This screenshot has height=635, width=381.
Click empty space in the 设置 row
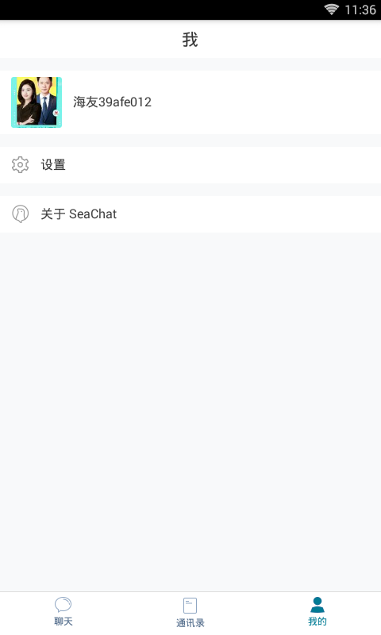pos(223,165)
